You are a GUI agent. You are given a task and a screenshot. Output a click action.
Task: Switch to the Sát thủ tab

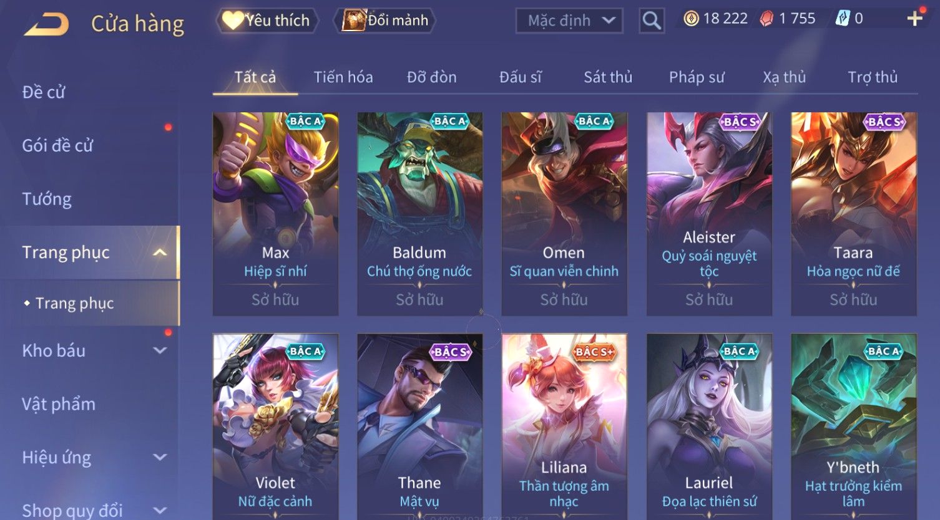click(608, 77)
